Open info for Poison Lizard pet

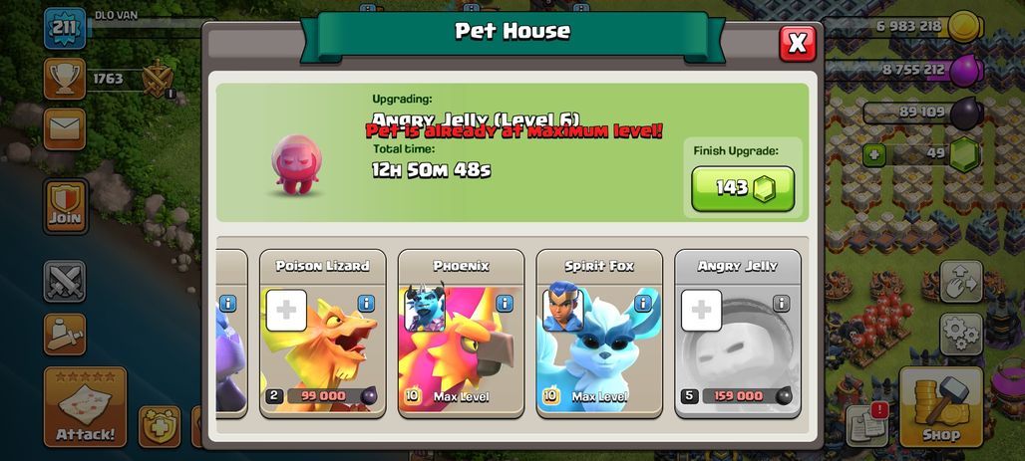[366, 303]
